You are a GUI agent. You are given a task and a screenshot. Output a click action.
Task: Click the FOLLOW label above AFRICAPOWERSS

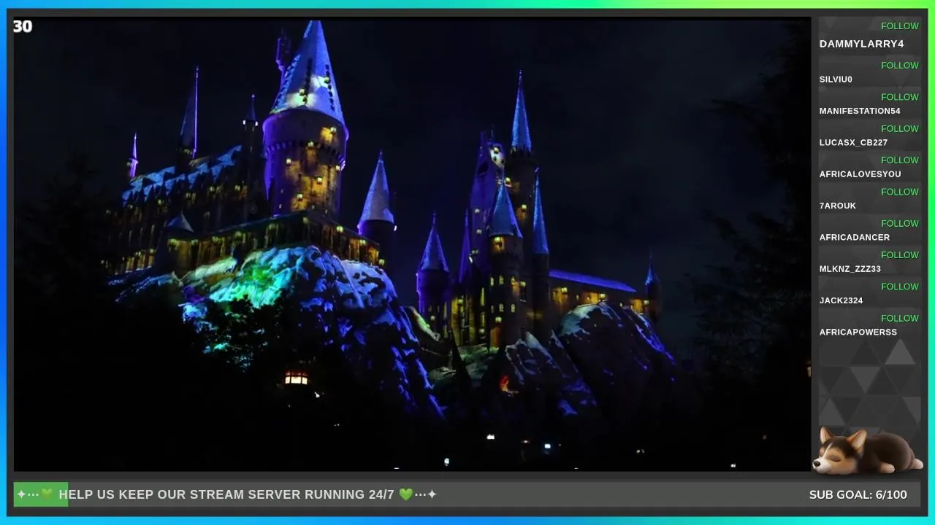pyautogui.click(x=900, y=319)
